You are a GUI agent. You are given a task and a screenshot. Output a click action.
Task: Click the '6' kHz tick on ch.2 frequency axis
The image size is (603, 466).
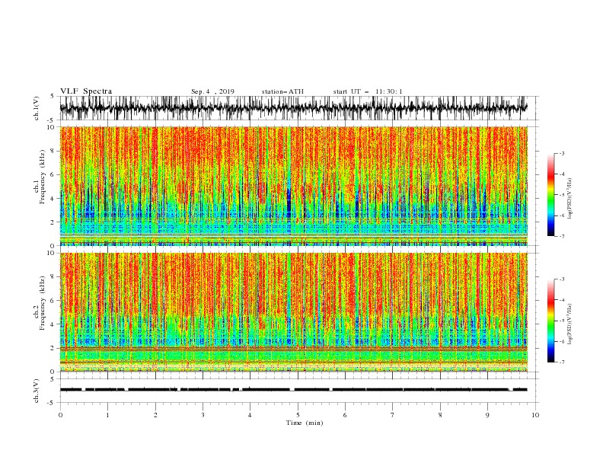[x=53, y=300]
